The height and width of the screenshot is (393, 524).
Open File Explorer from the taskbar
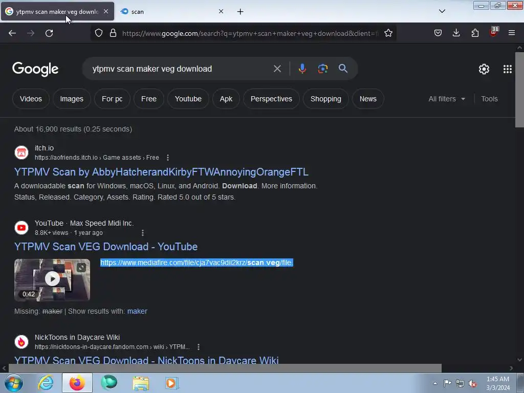click(141, 383)
